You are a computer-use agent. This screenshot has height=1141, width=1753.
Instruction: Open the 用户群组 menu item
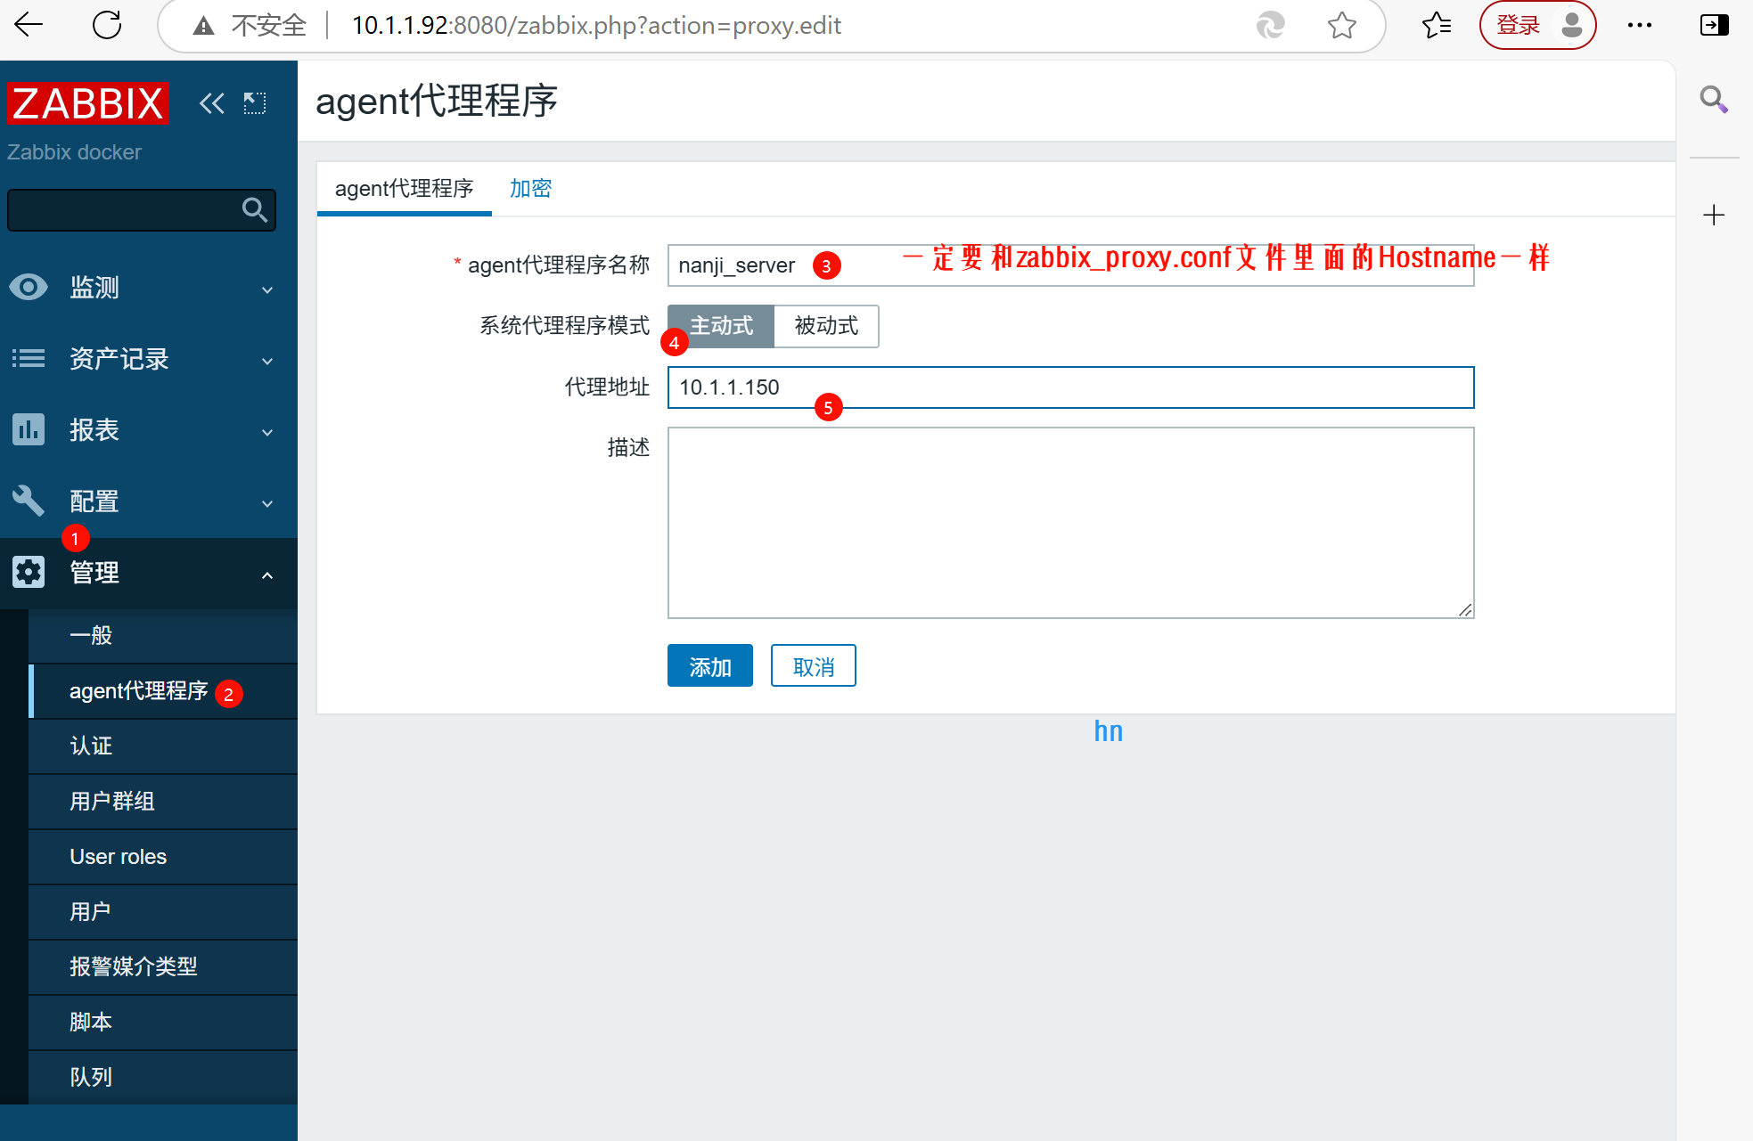[x=112, y=801]
